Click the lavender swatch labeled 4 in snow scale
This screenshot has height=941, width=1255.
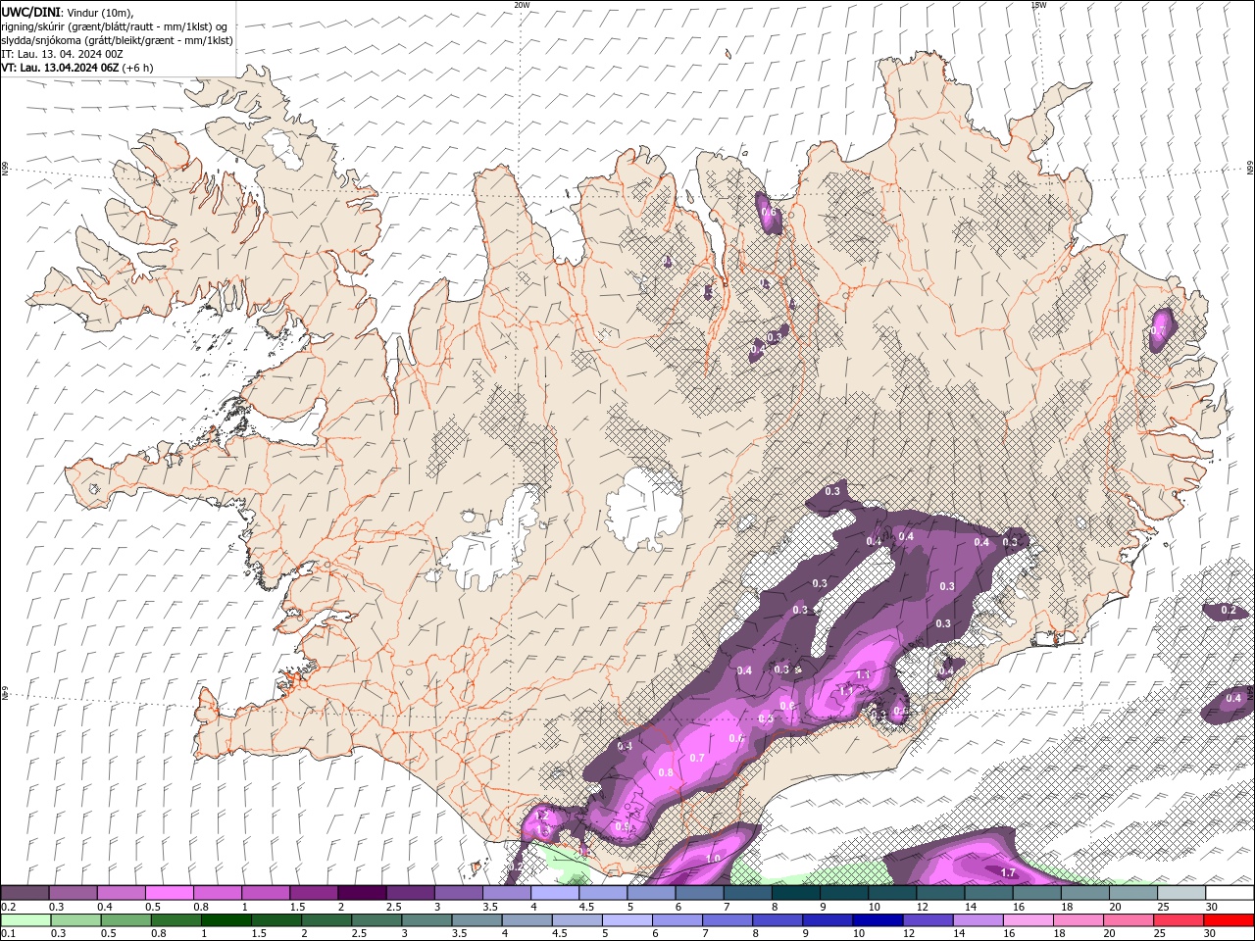point(555,893)
